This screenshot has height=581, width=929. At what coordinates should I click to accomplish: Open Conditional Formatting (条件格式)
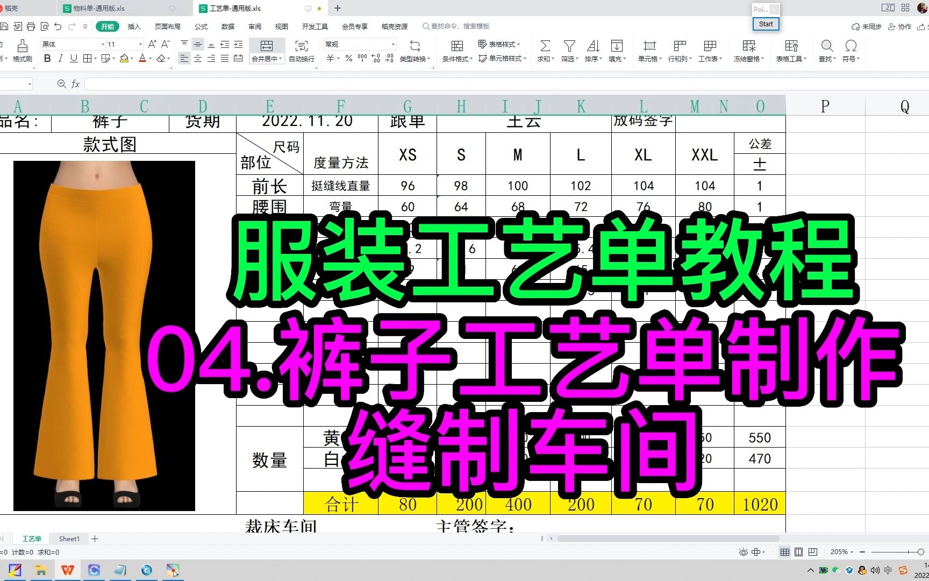(x=458, y=51)
